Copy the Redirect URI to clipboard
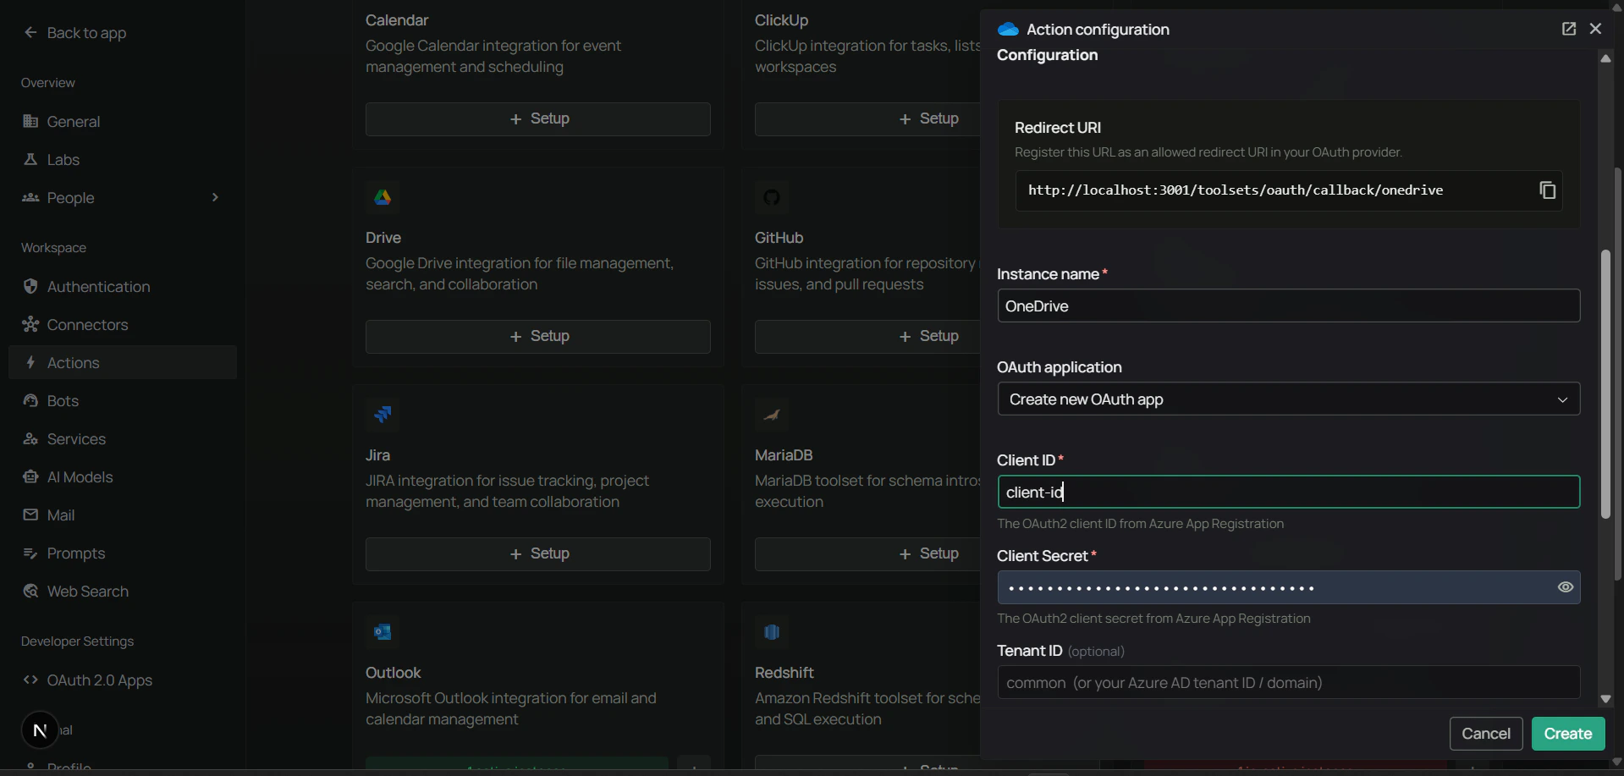 click(1547, 190)
